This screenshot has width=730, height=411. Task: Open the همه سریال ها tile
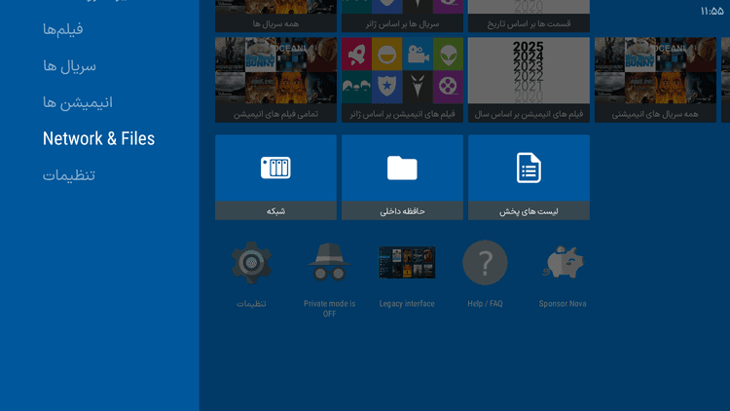pos(275,16)
